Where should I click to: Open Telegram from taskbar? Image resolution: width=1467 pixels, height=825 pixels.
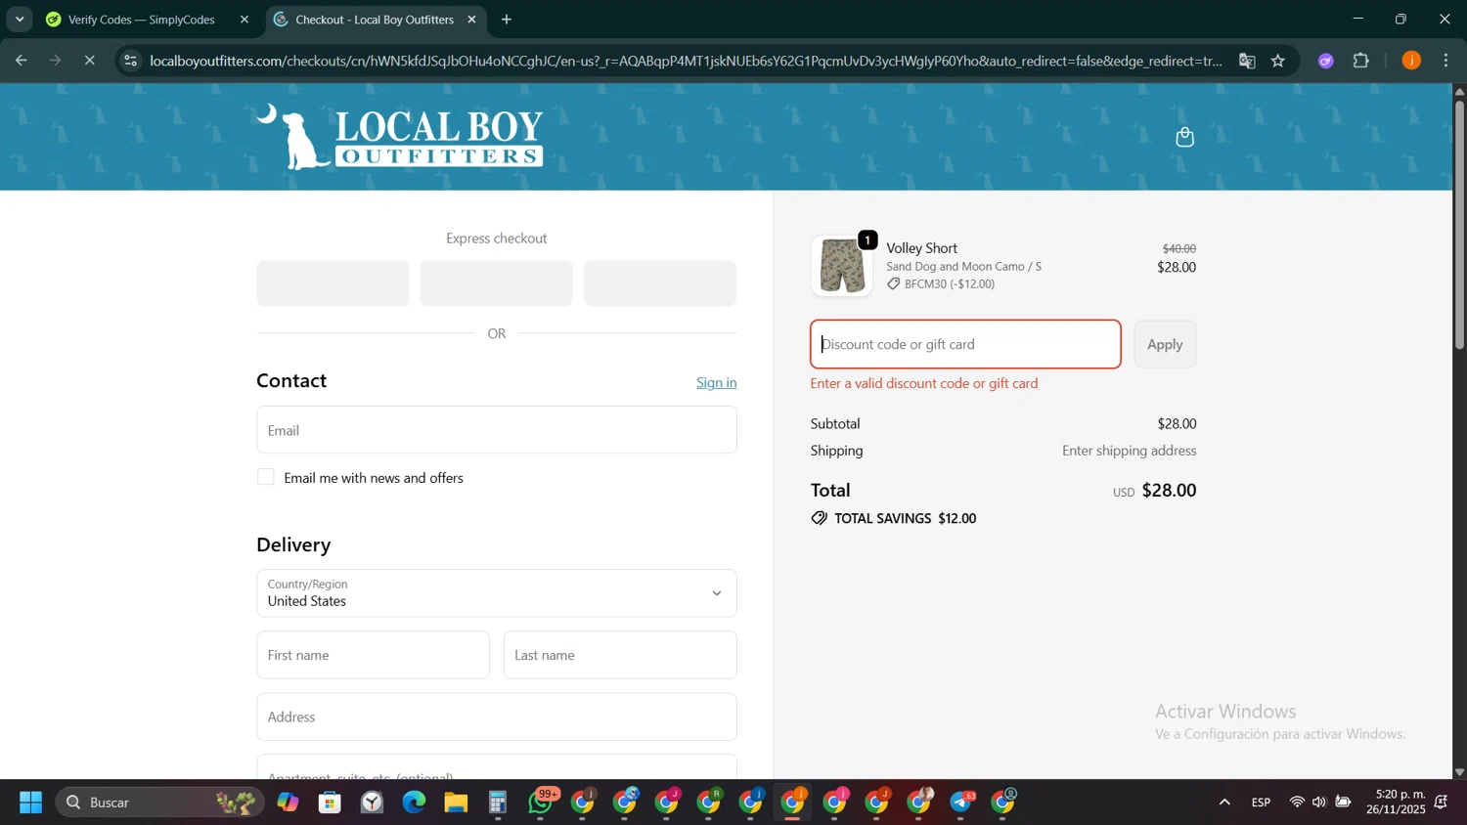961,803
